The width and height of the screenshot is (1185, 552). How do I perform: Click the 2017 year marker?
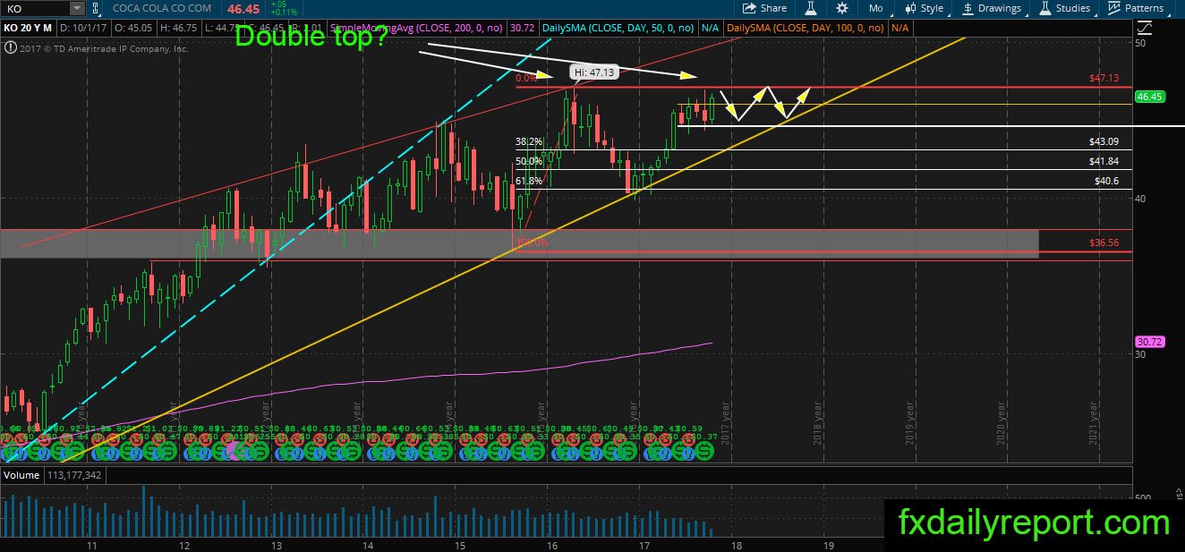pos(727,421)
